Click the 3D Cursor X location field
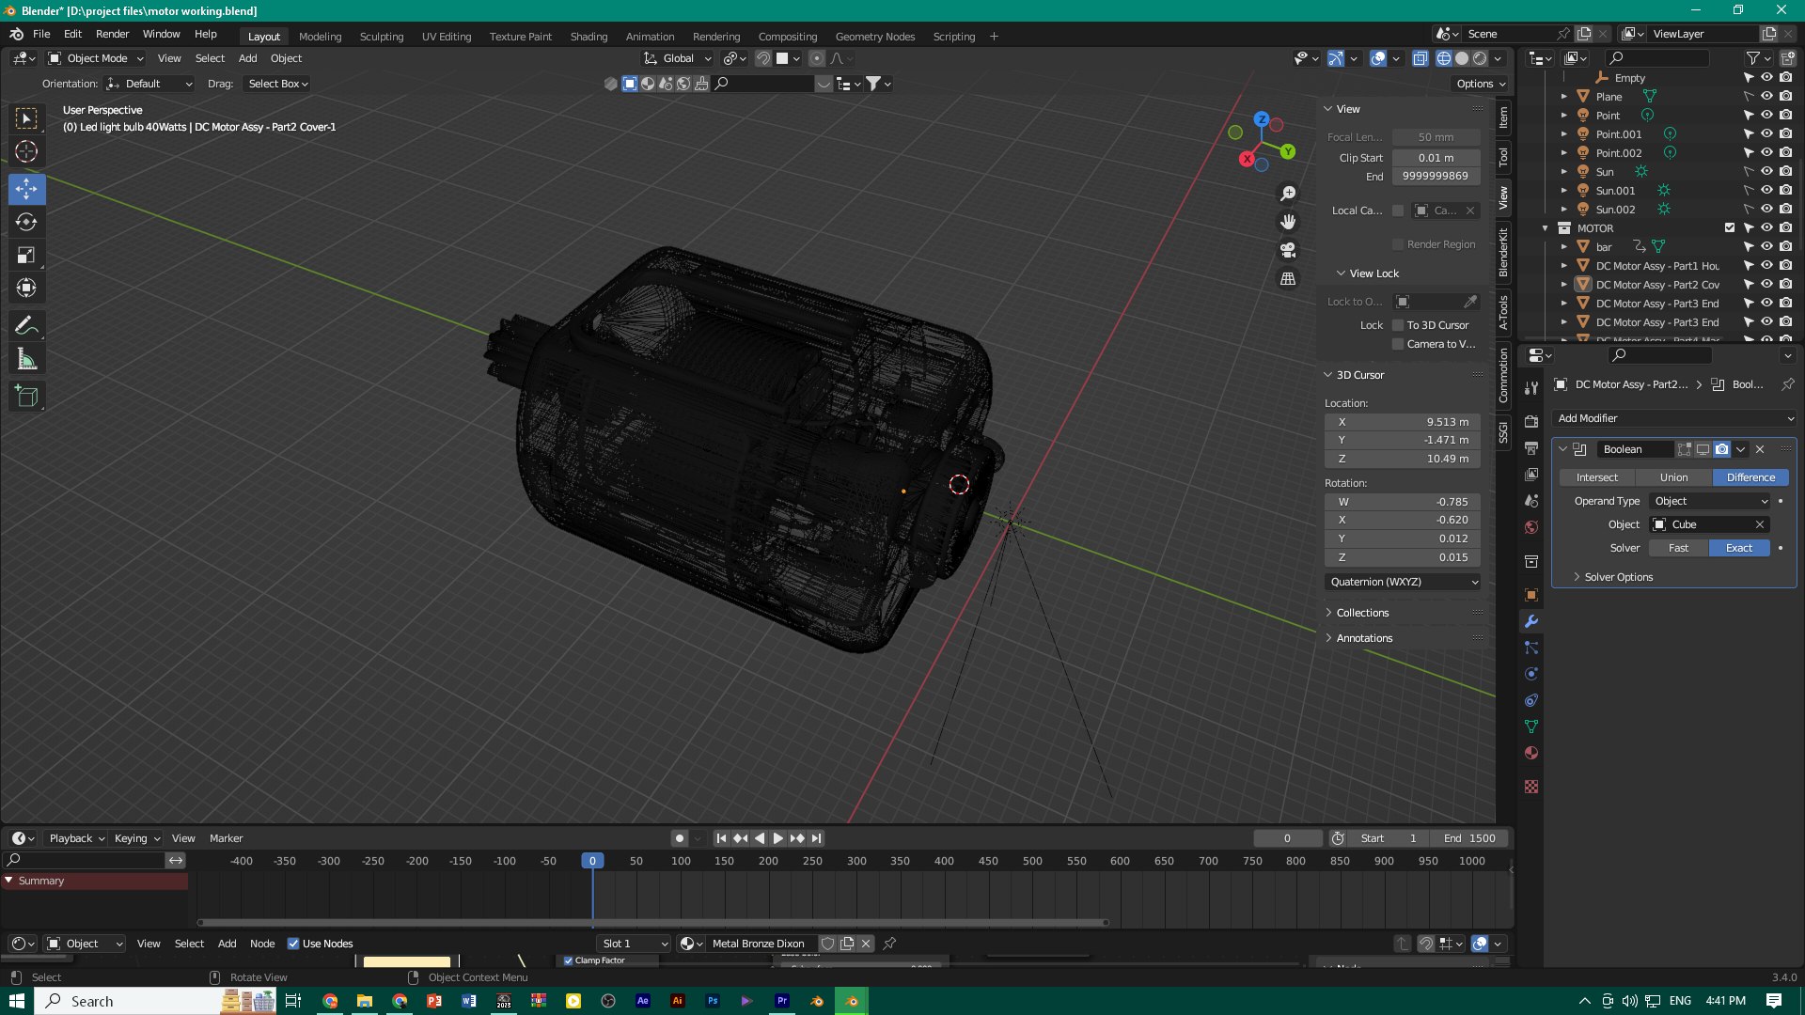Screen dimensions: 1805x1015 1403,422
